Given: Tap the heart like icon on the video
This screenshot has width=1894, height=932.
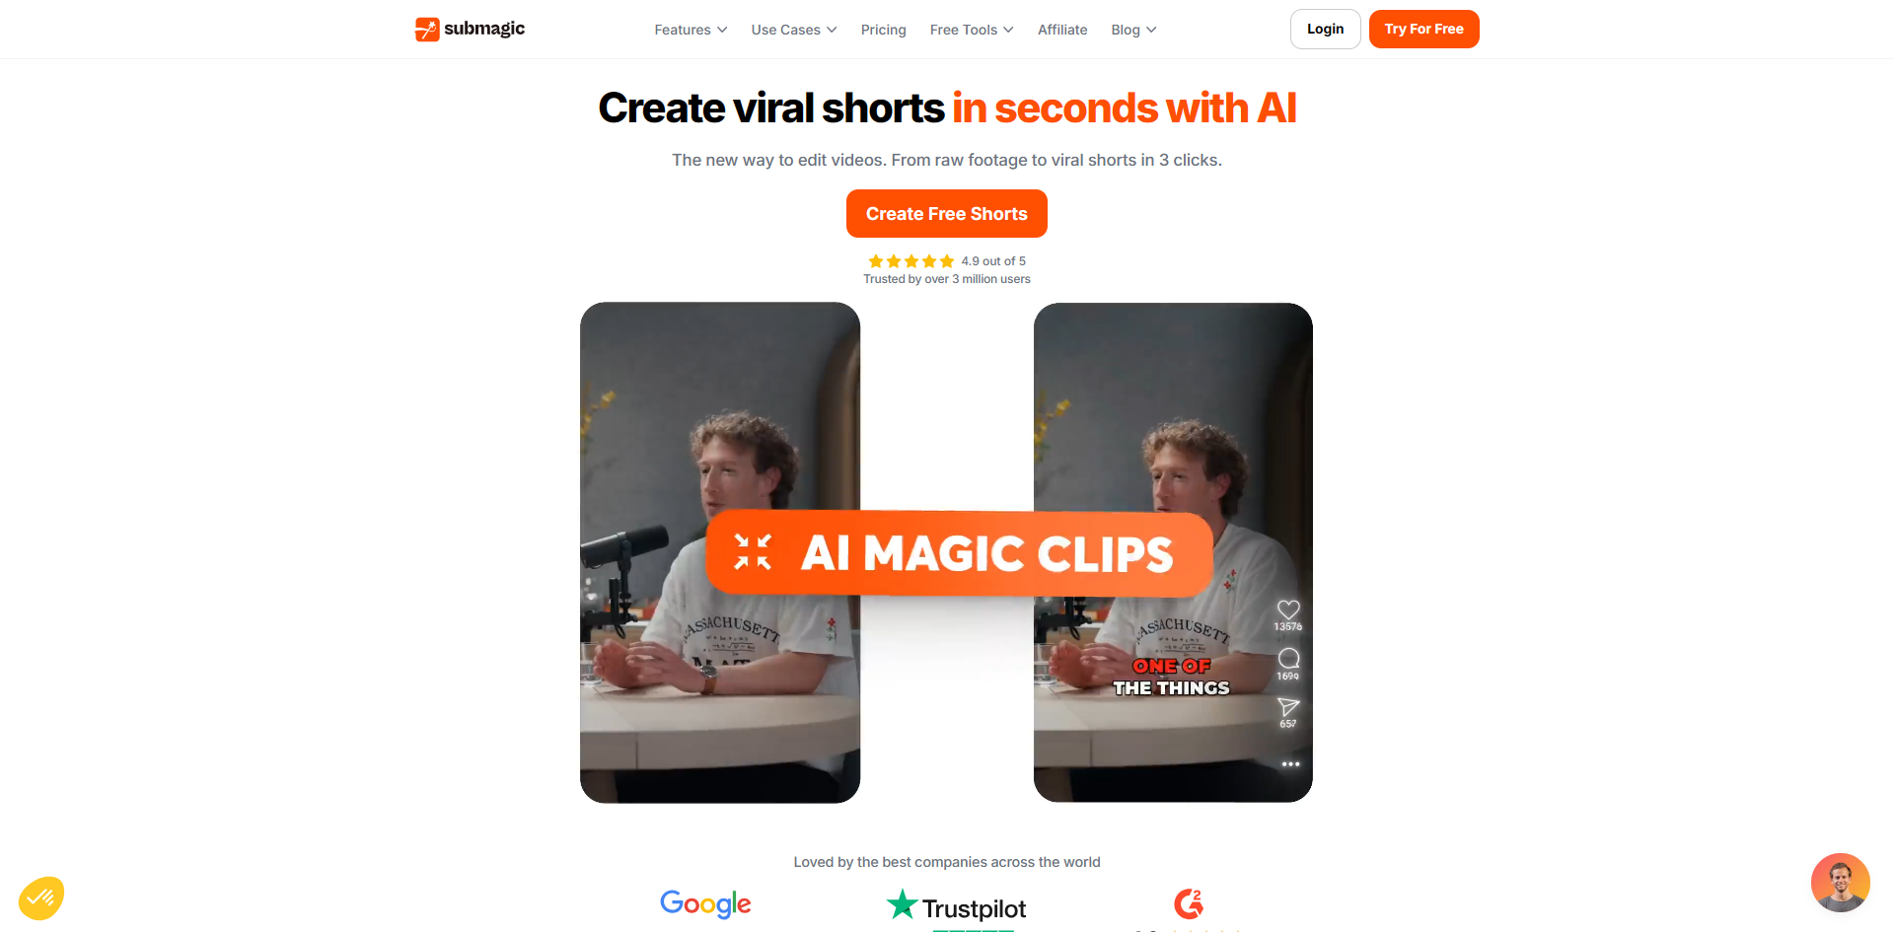Looking at the screenshot, I should [x=1288, y=609].
